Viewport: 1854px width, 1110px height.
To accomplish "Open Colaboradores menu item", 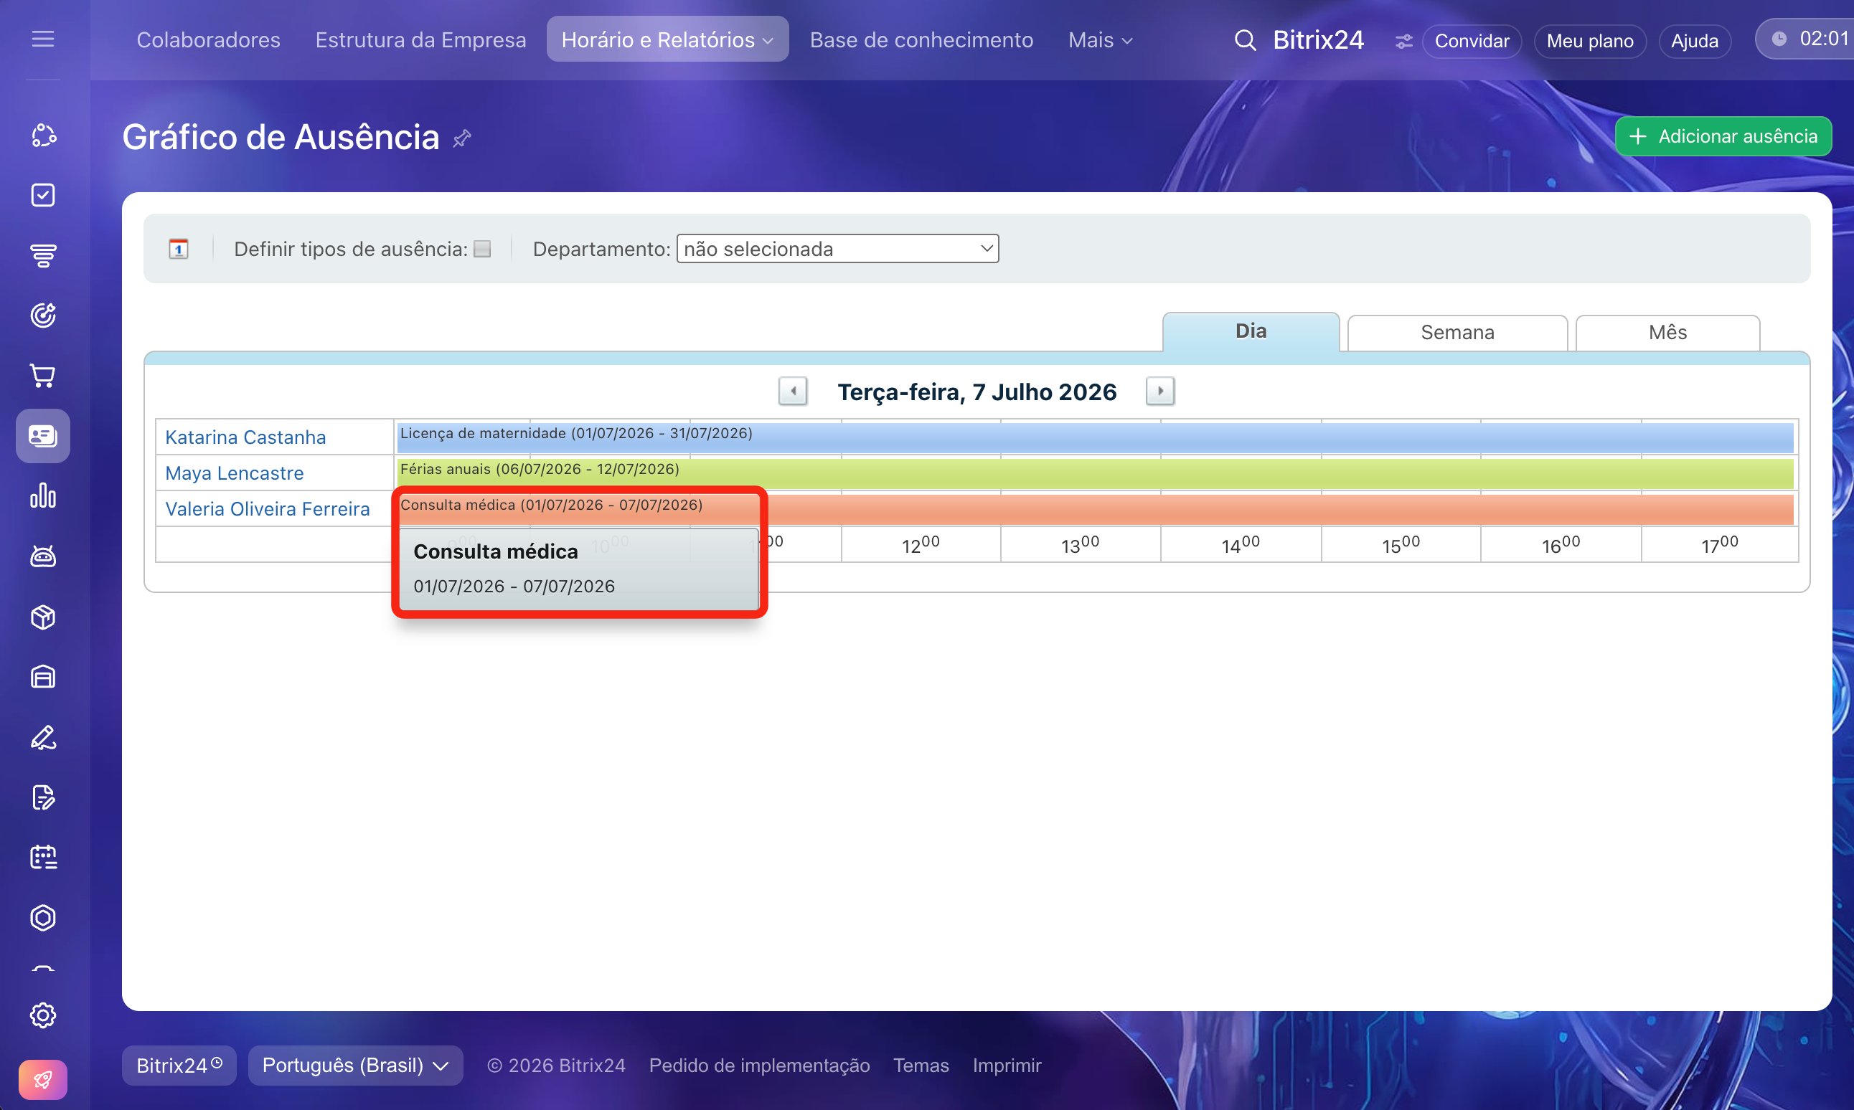I will [208, 39].
